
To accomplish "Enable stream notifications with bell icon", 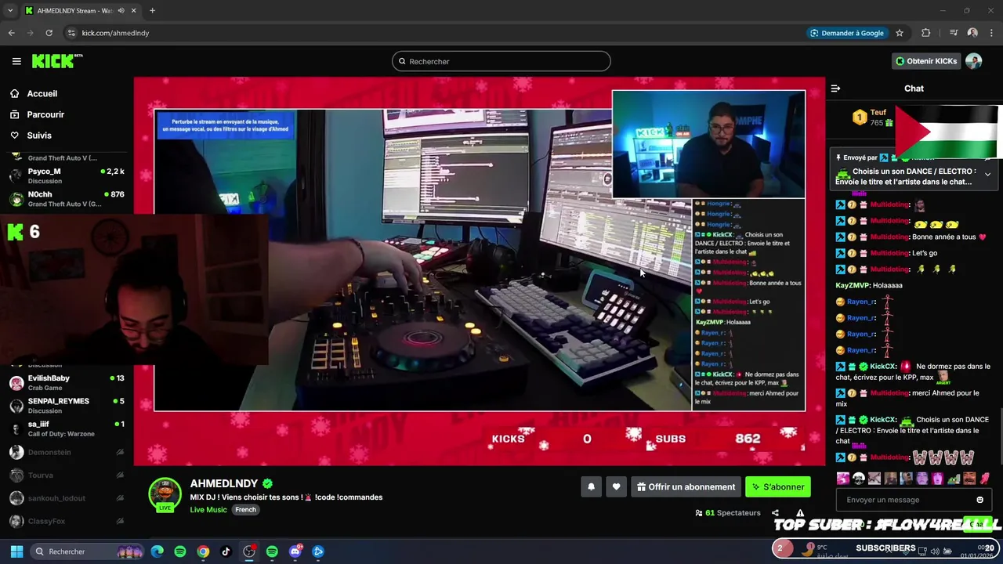I will point(592,486).
